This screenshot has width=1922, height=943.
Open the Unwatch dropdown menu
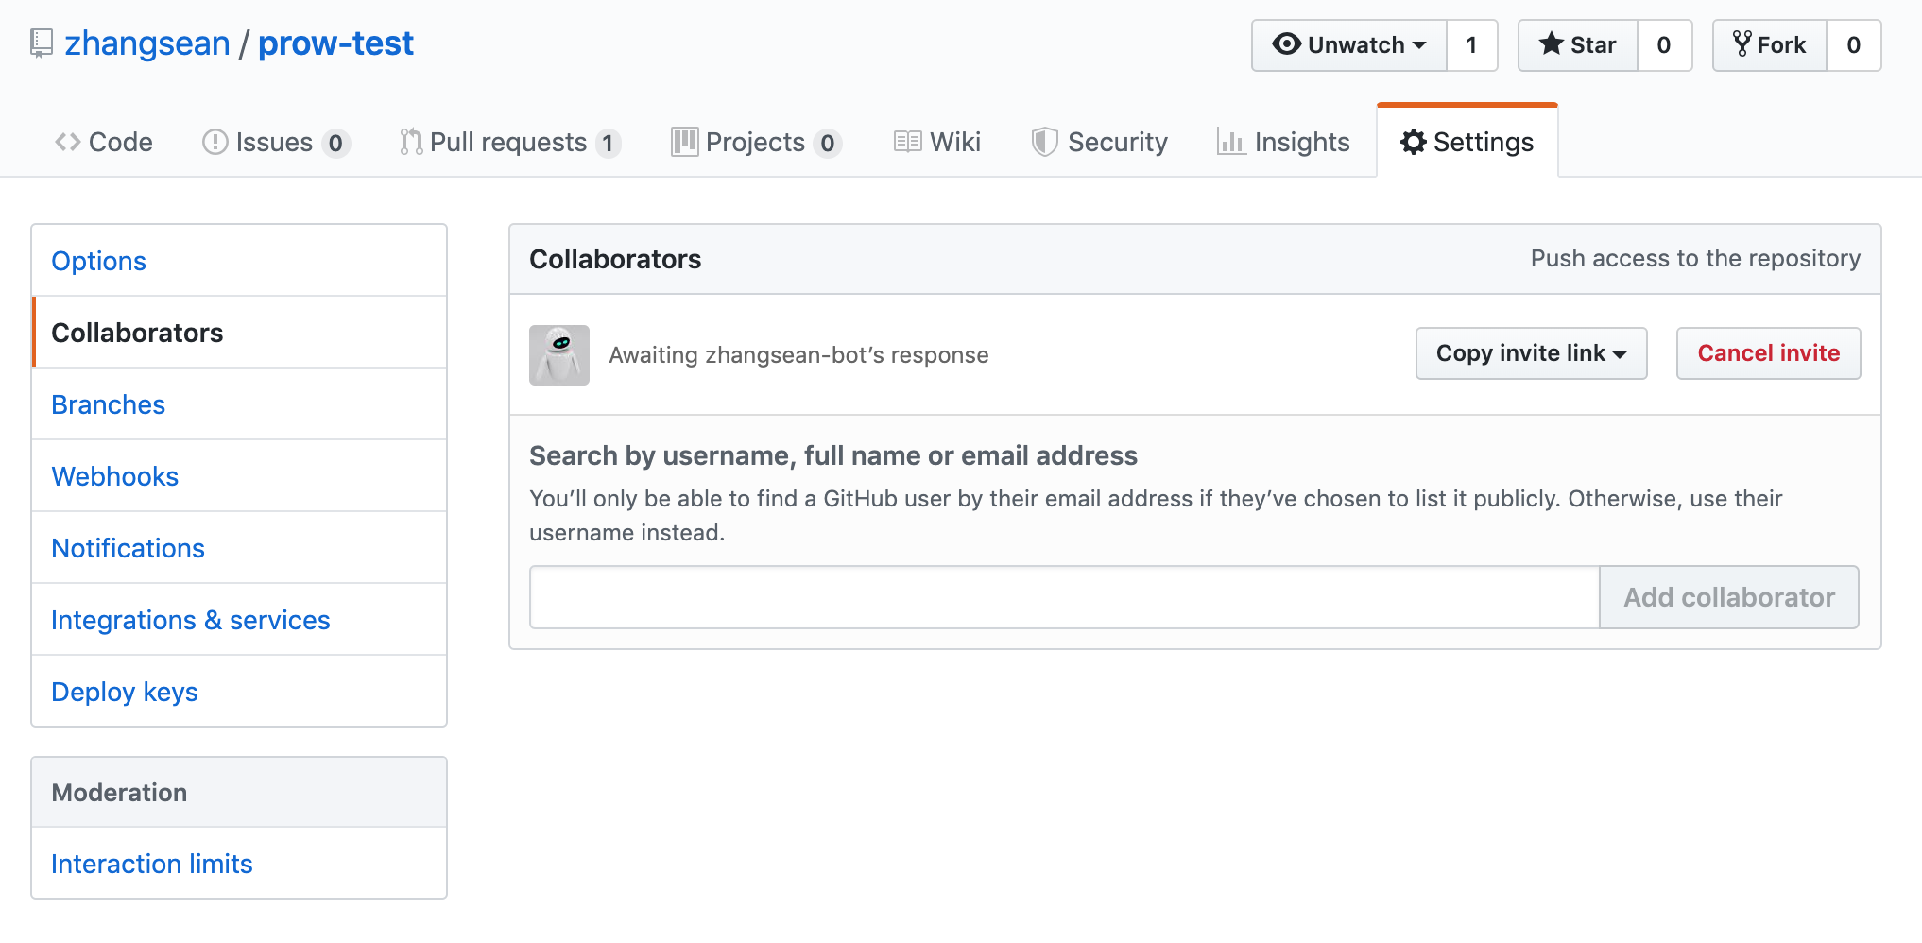point(1349,45)
